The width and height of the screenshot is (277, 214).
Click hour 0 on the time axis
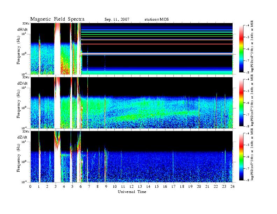tap(30, 186)
